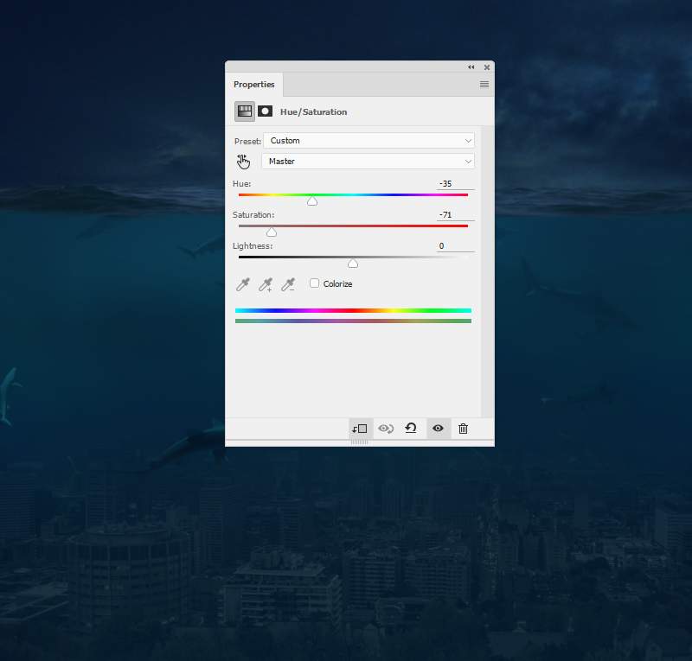Select the Hue/Saturation adjustment icon
The image size is (692, 661).
[x=245, y=111]
